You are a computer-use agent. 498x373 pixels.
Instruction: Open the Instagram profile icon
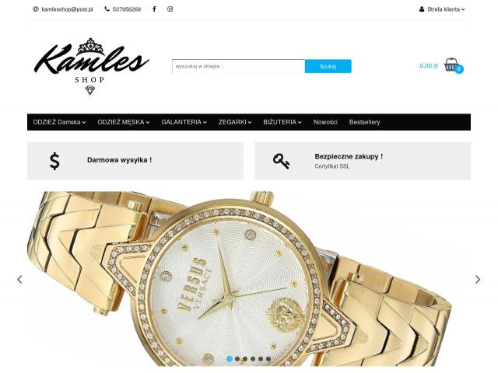pyautogui.click(x=170, y=9)
